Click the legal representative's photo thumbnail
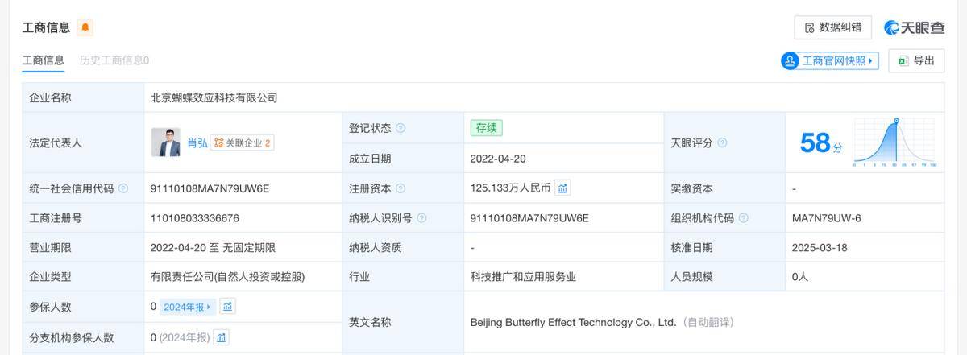 tap(166, 142)
